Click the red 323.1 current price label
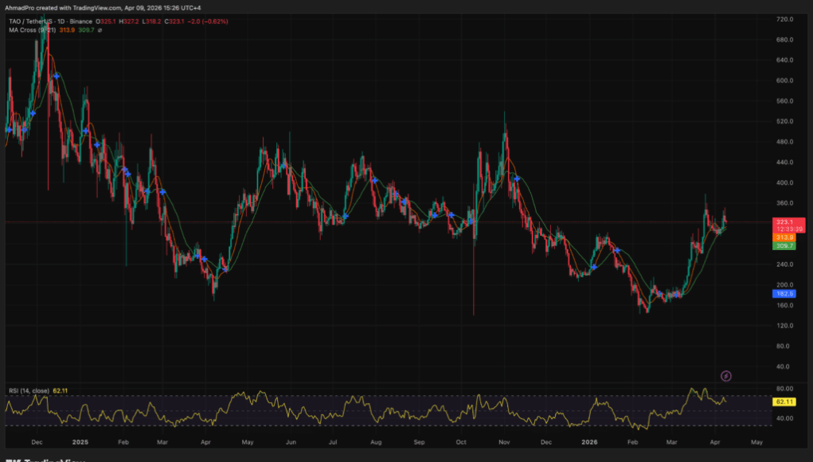The width and height of the screenshot is (813, 462). pos(784,221)
